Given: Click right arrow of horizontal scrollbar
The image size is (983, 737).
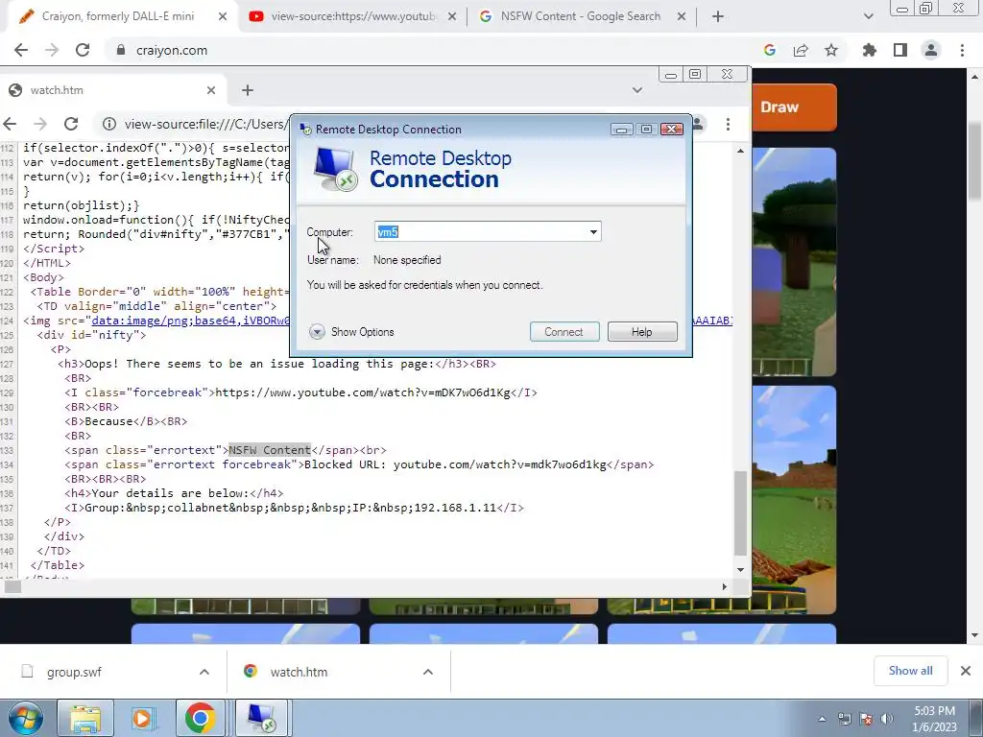Looking at the screenshot, I should (724, 587).
